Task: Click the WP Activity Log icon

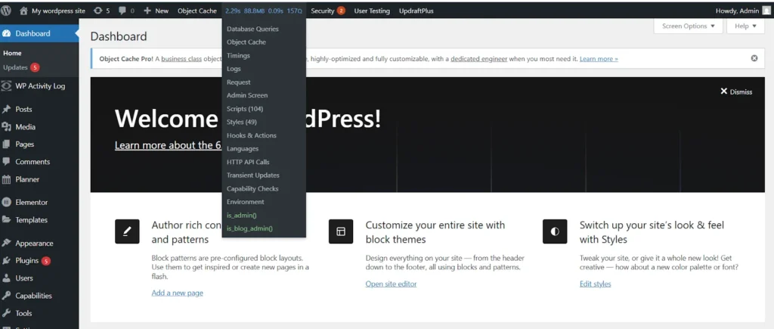Action: coord(6,86)
